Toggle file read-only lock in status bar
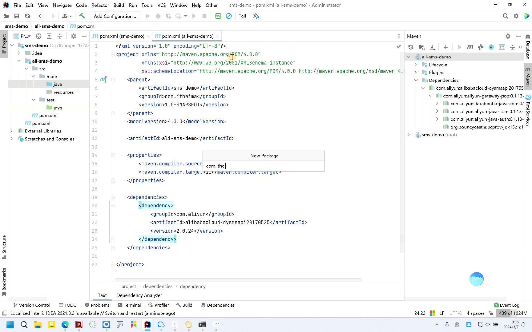 tap(491, 313)
